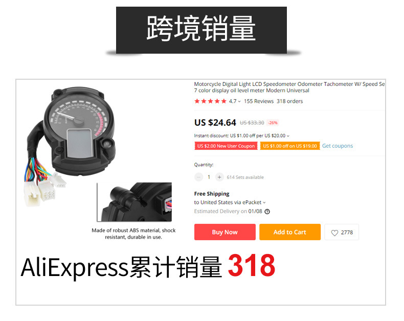Screen dimensions: 404x321
Task: Expand the 4.7 rating dropdown chevron
Action: point(239,102)
